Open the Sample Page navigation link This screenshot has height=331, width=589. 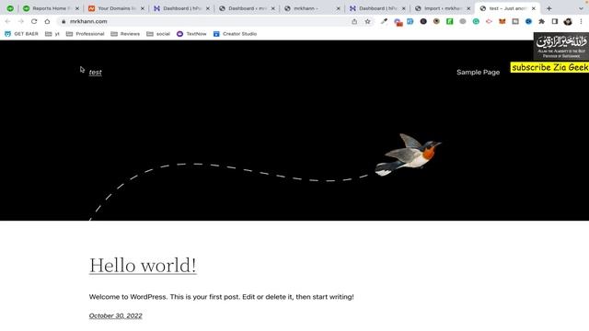(x=478, y=72)
